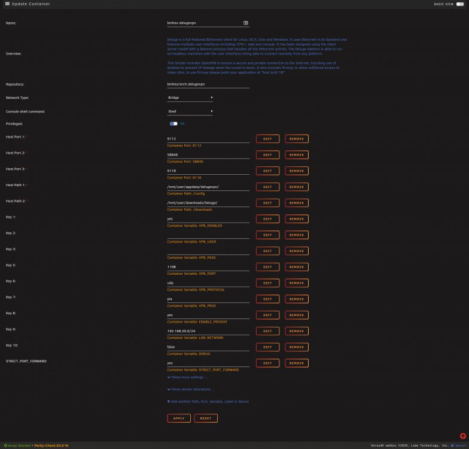Remove the VPN_PROTOCOL variable
Viewport: 469px width, 449px height.
[297, 283]
